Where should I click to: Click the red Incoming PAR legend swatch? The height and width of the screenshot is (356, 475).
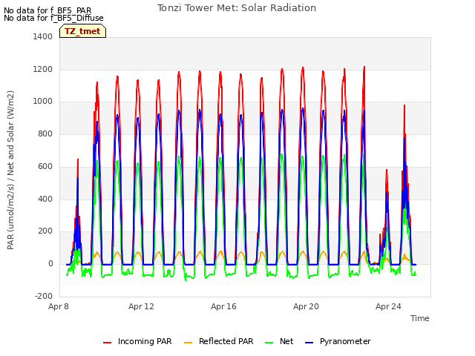click(107, 343)
